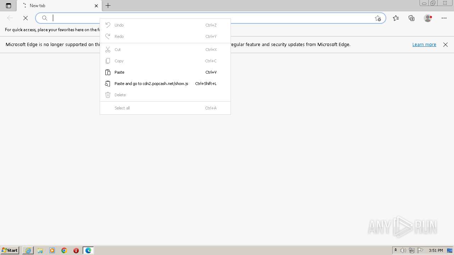Click the 3:51 PM clock
Viewport: 454px width, 255px height.
pos(436,250)
